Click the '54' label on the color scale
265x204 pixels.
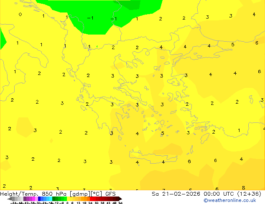pos(120,203)
